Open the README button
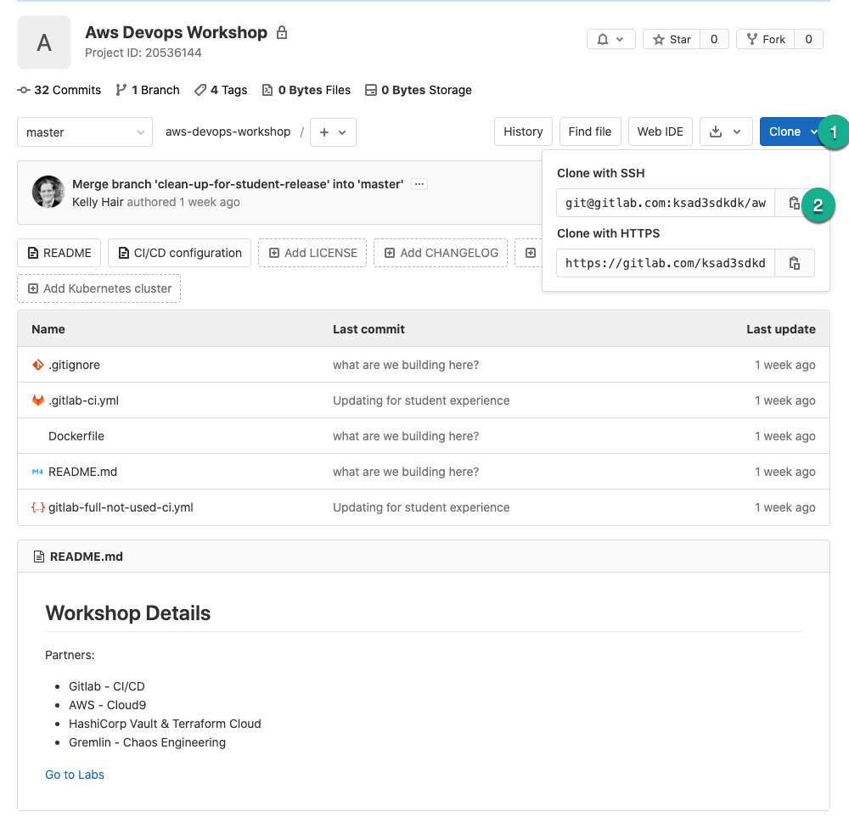849x828 pixels. click(x=59, y=253)
